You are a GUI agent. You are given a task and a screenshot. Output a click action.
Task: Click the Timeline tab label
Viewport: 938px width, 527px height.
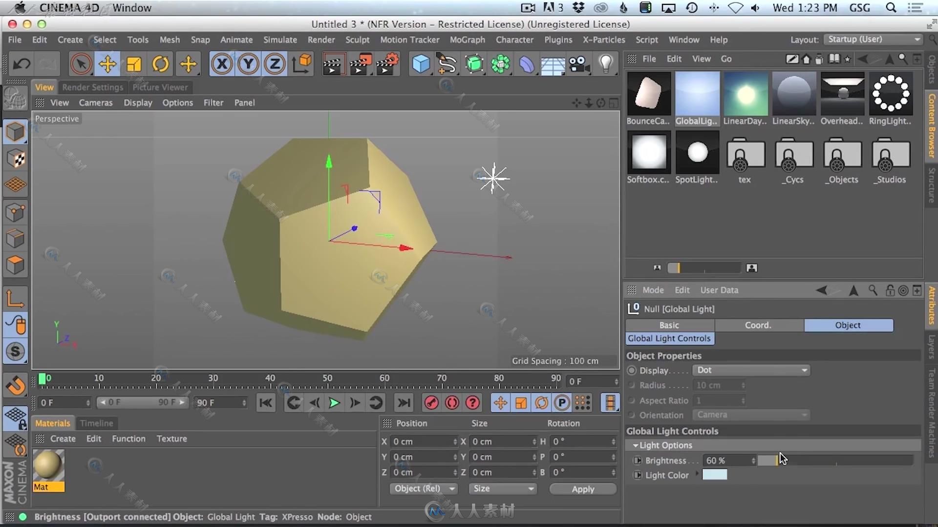coord(97,423)
